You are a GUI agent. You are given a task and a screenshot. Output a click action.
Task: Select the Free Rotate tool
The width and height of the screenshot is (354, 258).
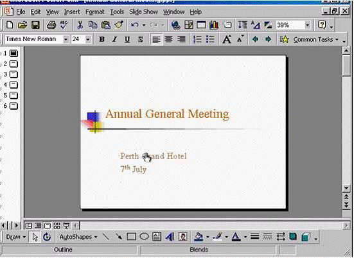coord(47,237)
